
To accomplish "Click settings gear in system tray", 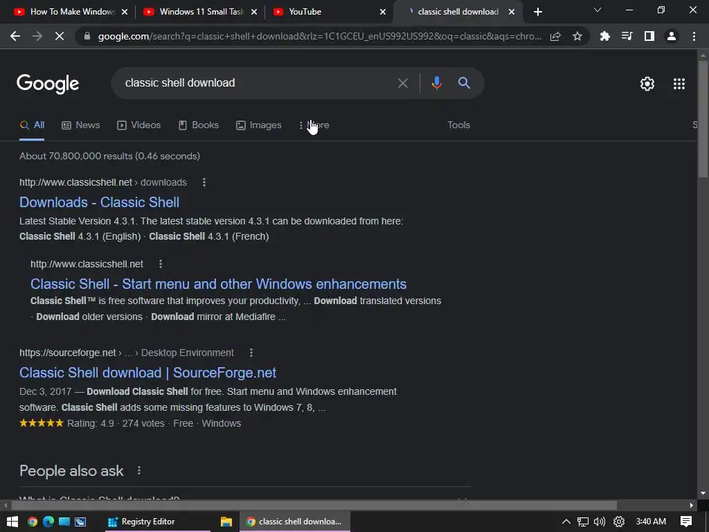I will click(618, 522).
